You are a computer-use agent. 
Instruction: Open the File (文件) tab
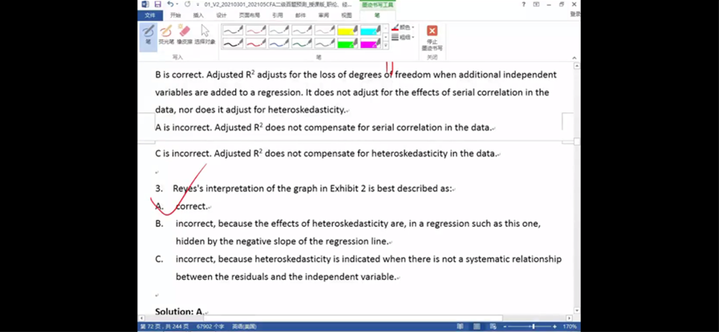(x=149, y=15)
